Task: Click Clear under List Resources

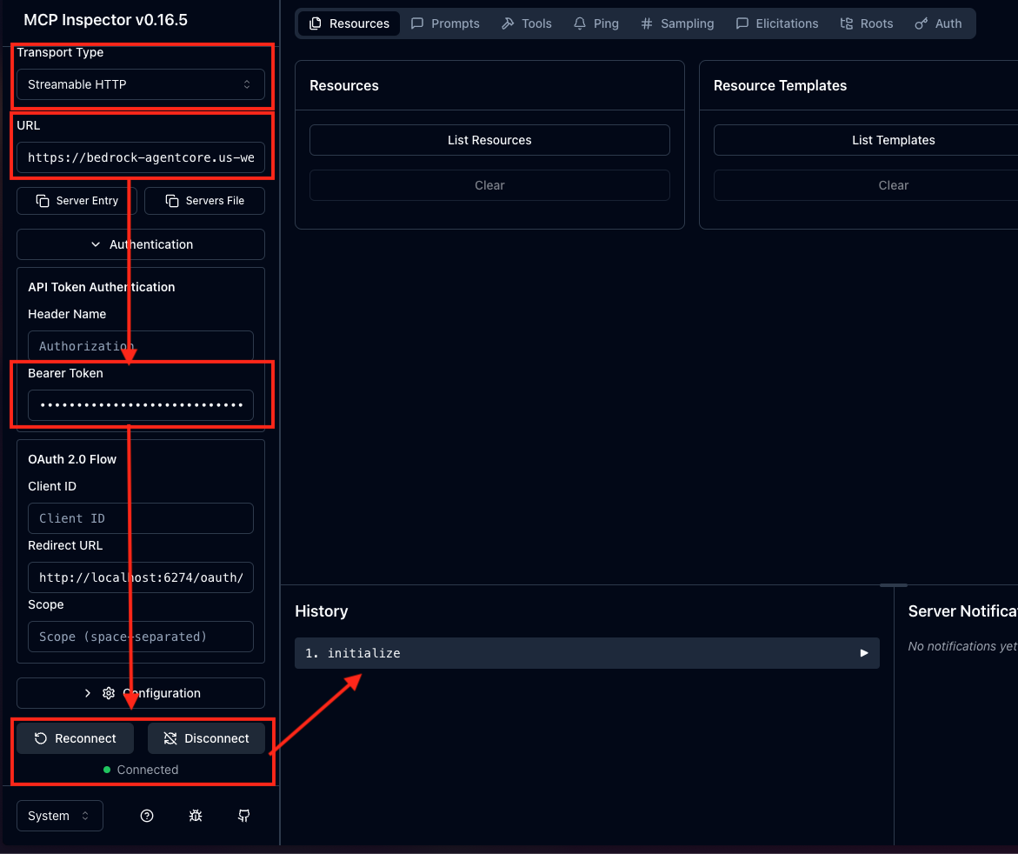Action: 489,185
